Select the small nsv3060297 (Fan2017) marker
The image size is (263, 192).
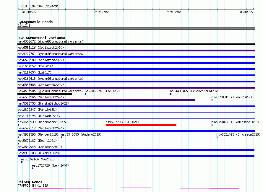point(85,94)
